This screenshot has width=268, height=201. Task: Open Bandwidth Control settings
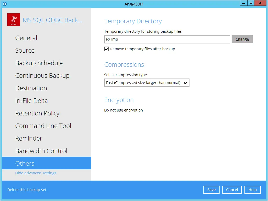(41, 151)
